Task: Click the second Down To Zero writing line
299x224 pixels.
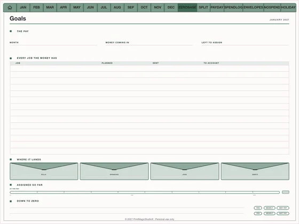Action: (127, 213)
